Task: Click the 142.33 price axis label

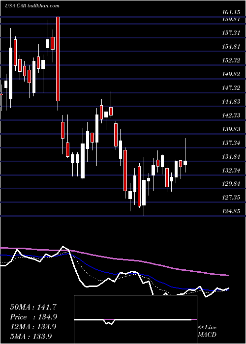Action: coord(231,115)
